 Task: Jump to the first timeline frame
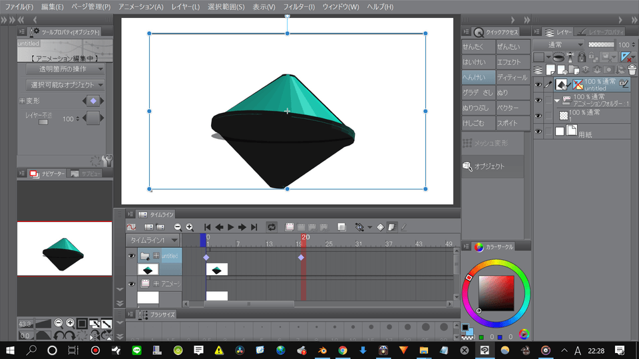pos(208,227)
